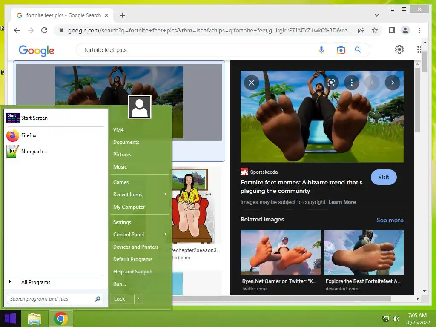Viewport: 436px width, 327px height.
Task: Click the Chrome profile avatar icon
Action: 405,30
